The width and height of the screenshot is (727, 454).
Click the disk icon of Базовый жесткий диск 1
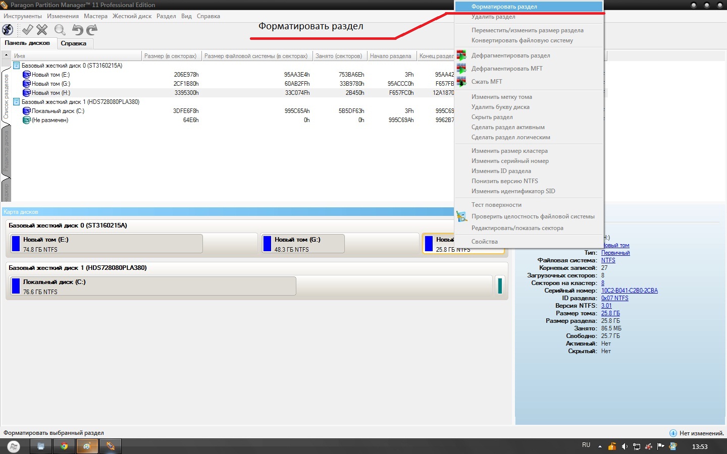pos(16,102)
